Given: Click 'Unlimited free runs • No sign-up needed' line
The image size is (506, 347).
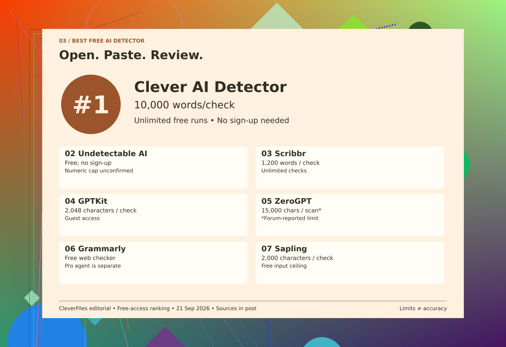Looking at the screenshot, I should (x=211, y=121).
